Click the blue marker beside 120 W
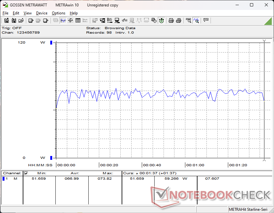Image resolution: width=274 pixels, height=213 pixels. (51, 43)
